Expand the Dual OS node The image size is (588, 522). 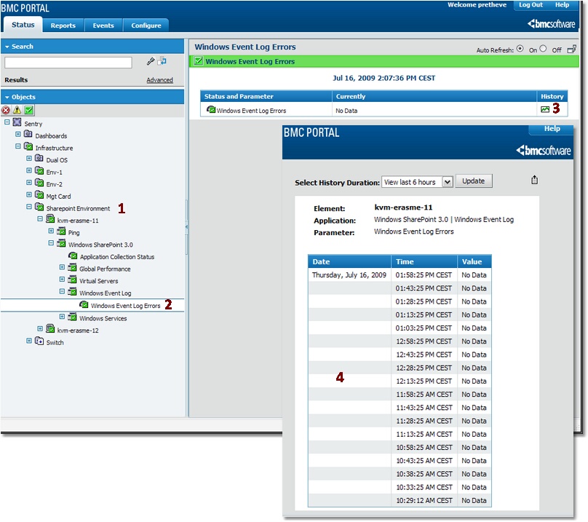point(29,158)
